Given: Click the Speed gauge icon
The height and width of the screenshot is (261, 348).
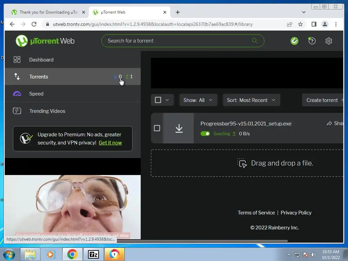Looking at the screenshot, I should point(17,94).
